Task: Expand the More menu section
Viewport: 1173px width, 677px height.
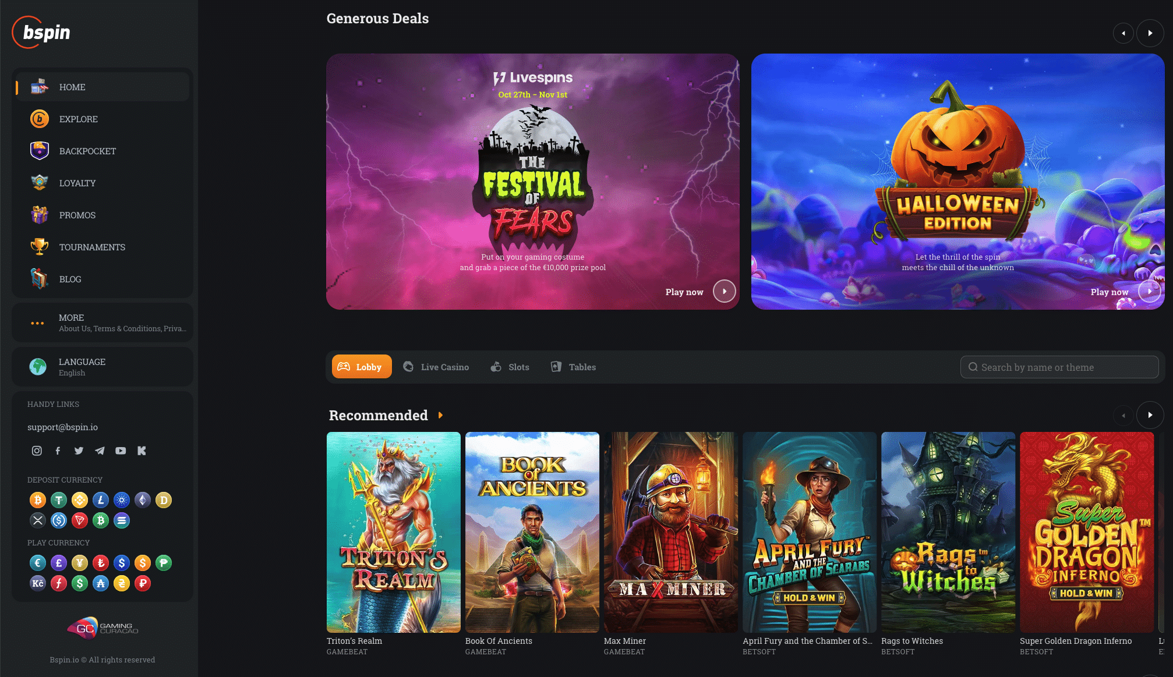Action: pyautogui.click(x=101, y=322)
